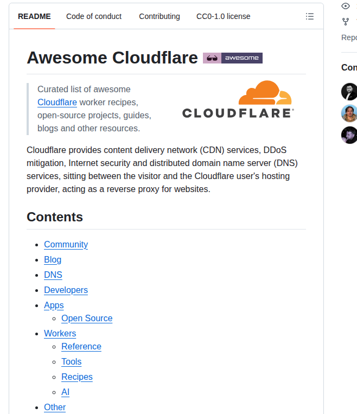357x414 pixels.
Task: Open the Cloudflare logo image
Action: tap(238, 99)
